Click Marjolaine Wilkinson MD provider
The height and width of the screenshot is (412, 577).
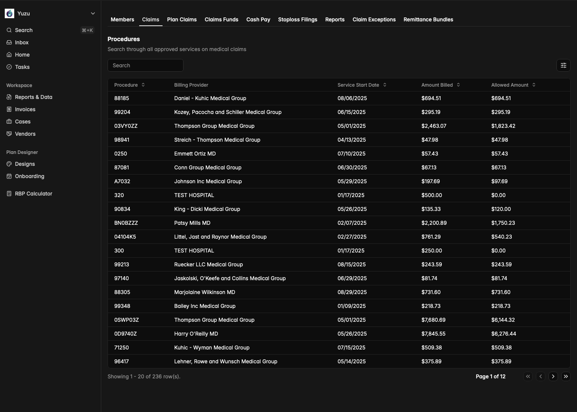click(204, 292)
